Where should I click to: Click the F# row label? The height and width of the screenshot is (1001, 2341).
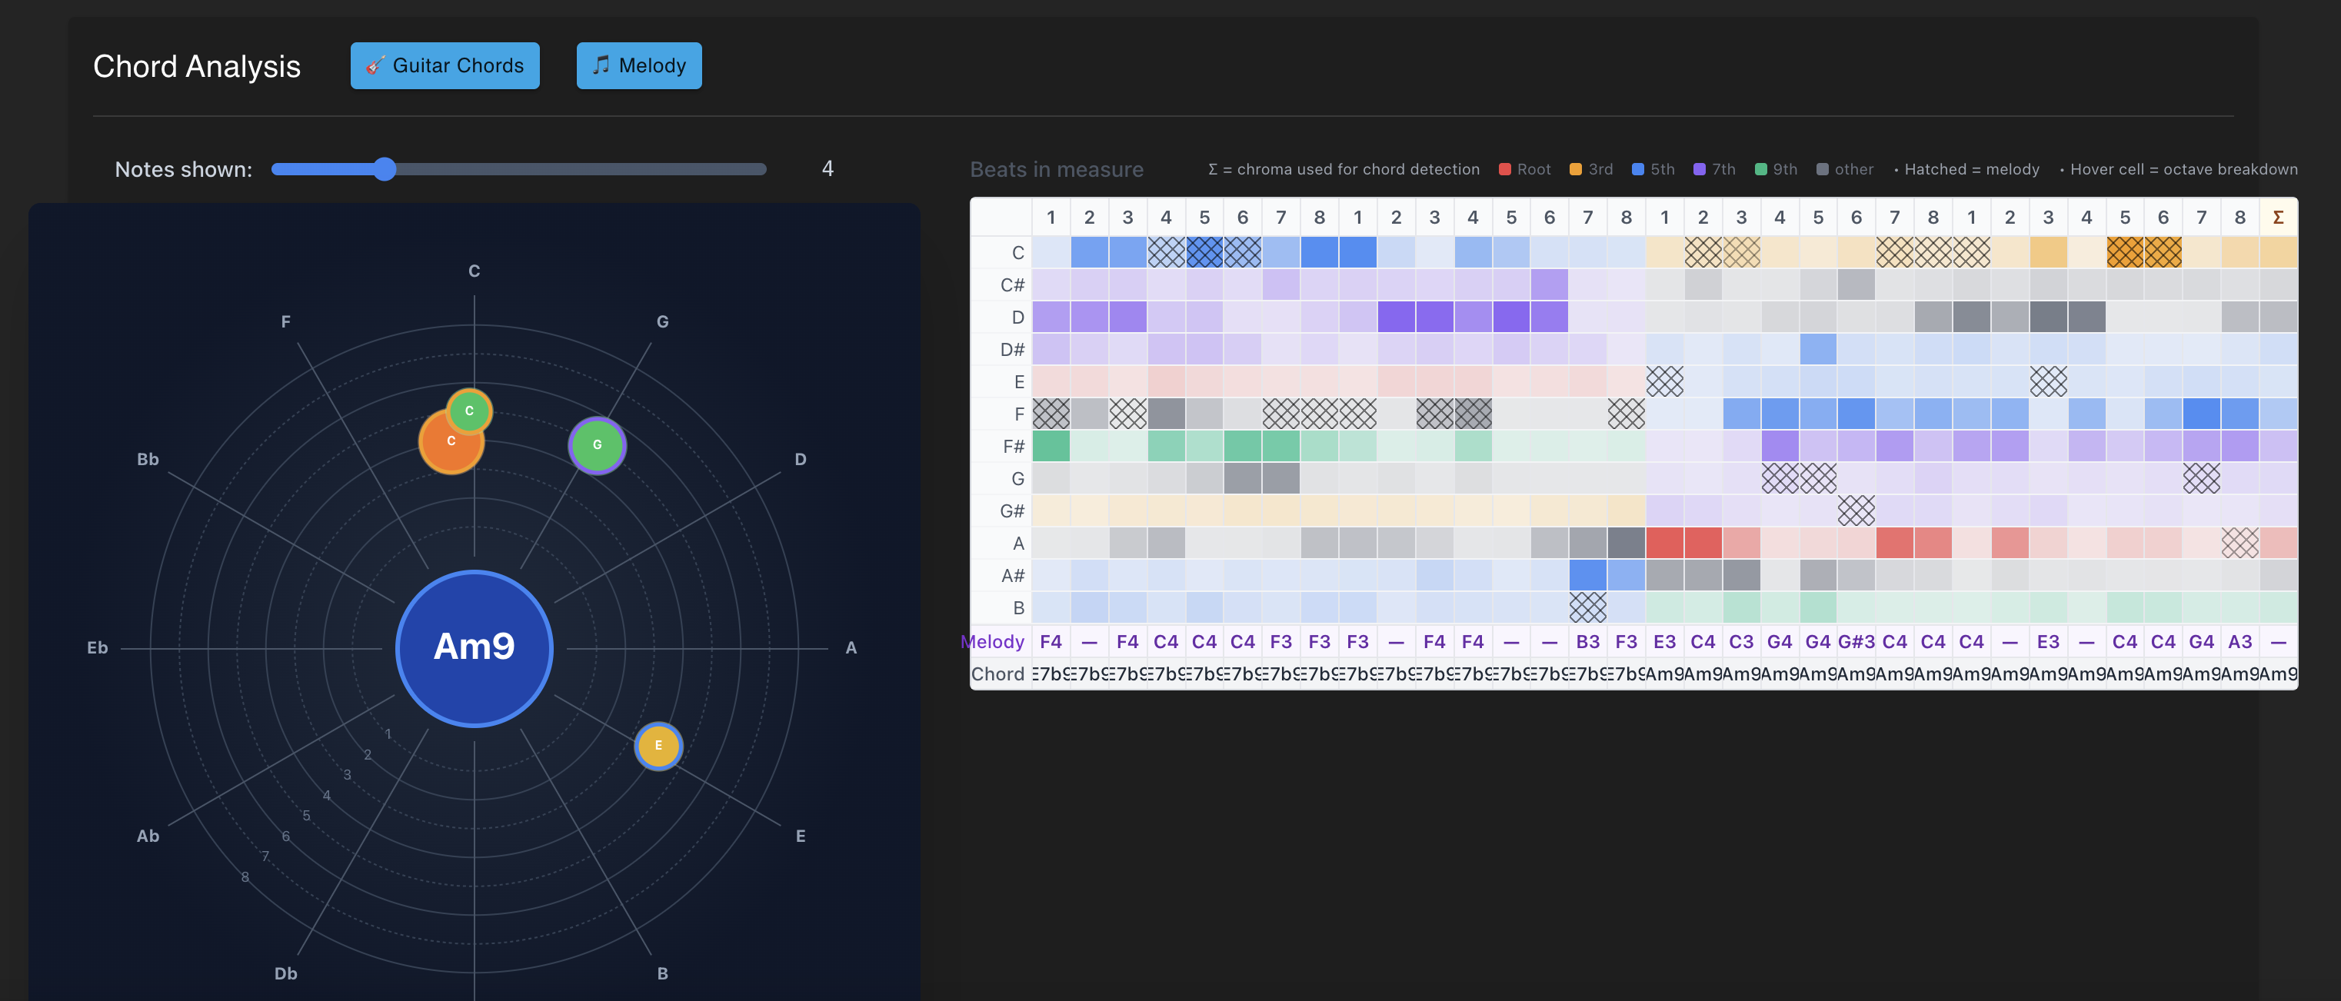[x=1012, y=446]
